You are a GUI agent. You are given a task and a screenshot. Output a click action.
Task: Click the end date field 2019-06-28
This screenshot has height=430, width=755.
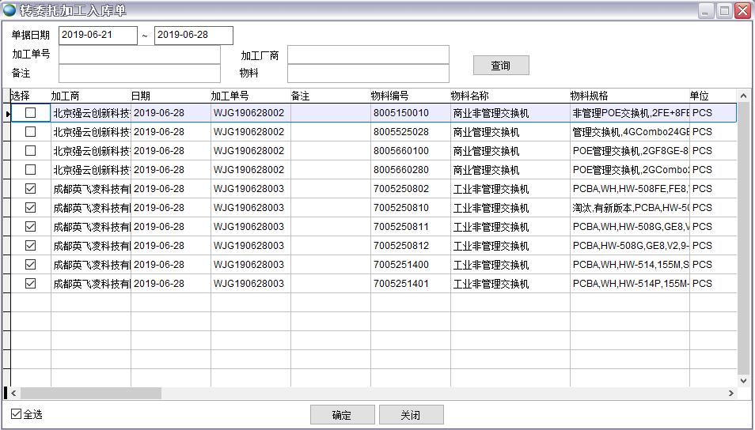pos(193,36)
